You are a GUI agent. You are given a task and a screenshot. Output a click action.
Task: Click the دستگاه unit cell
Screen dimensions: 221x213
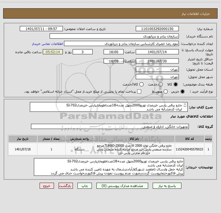80,149
